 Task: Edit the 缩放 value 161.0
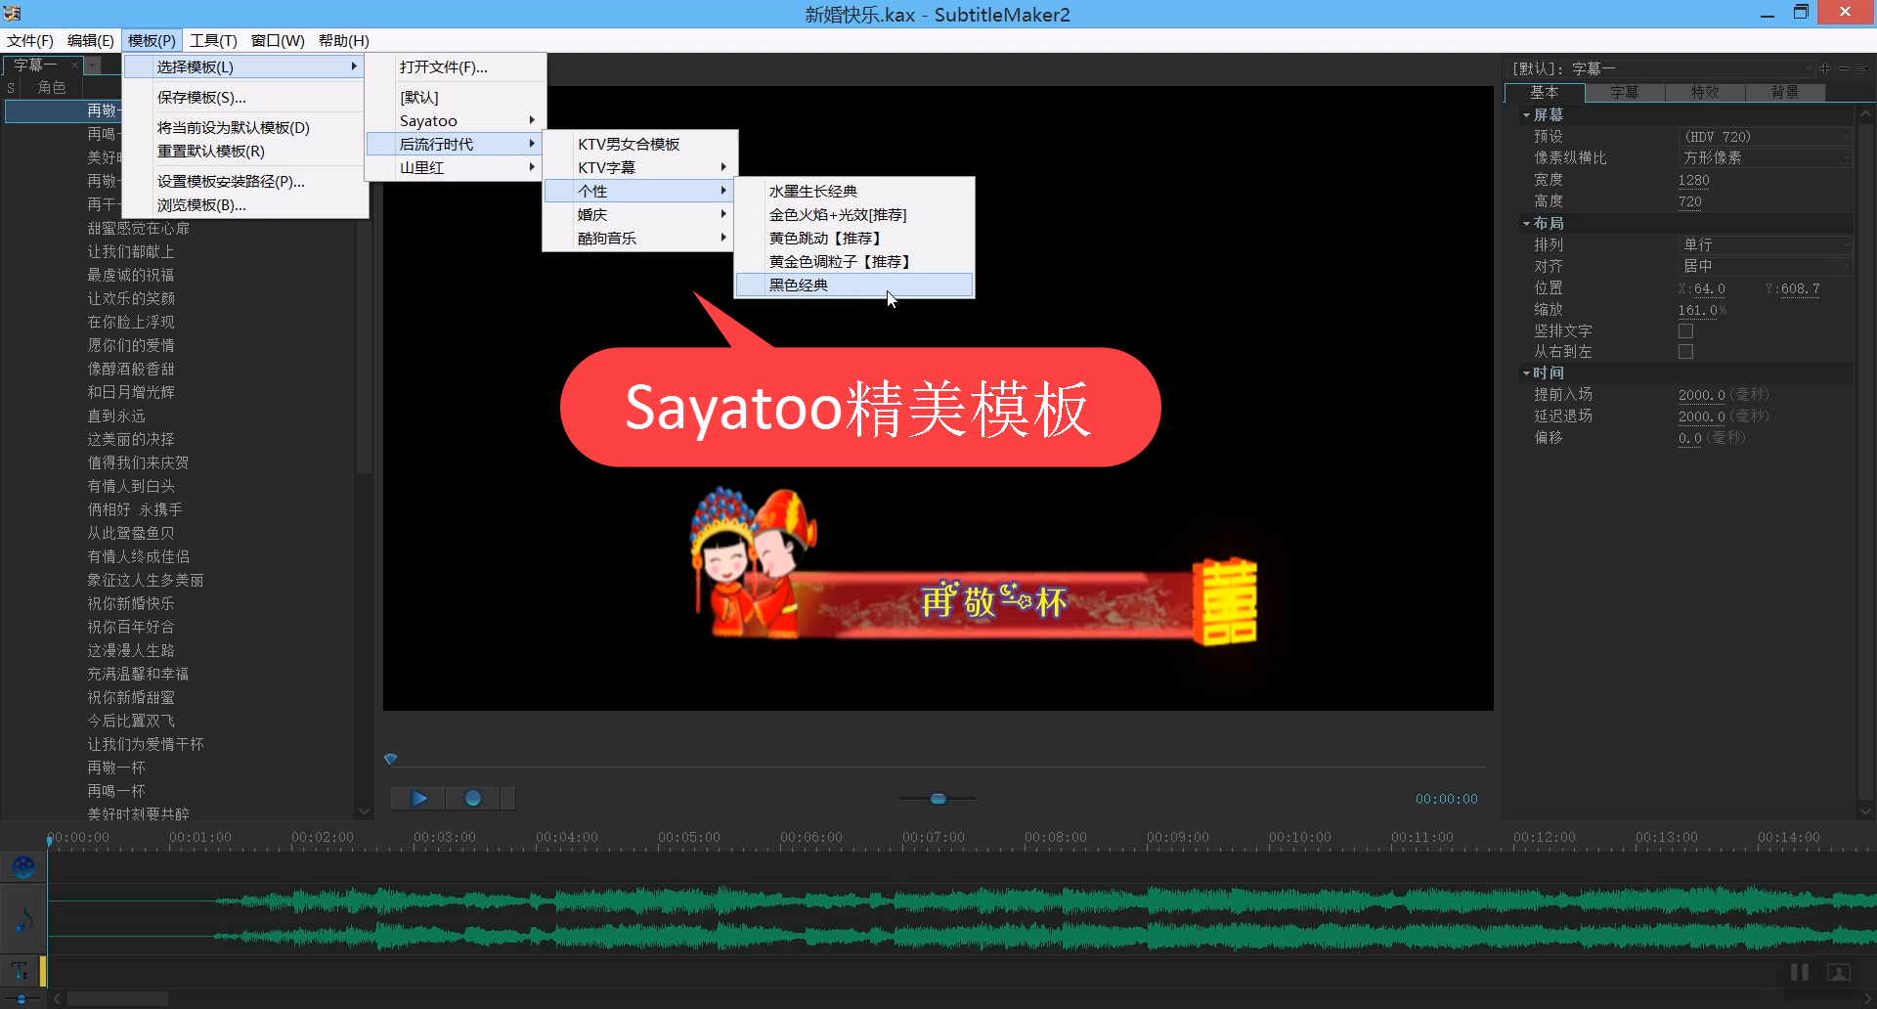(1697, 311)
